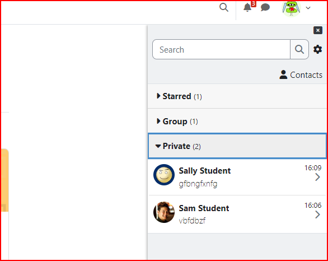Viewport: 328px width, 261px height.
Task: Click the user profile avatar picture
Action: [292, 8]
